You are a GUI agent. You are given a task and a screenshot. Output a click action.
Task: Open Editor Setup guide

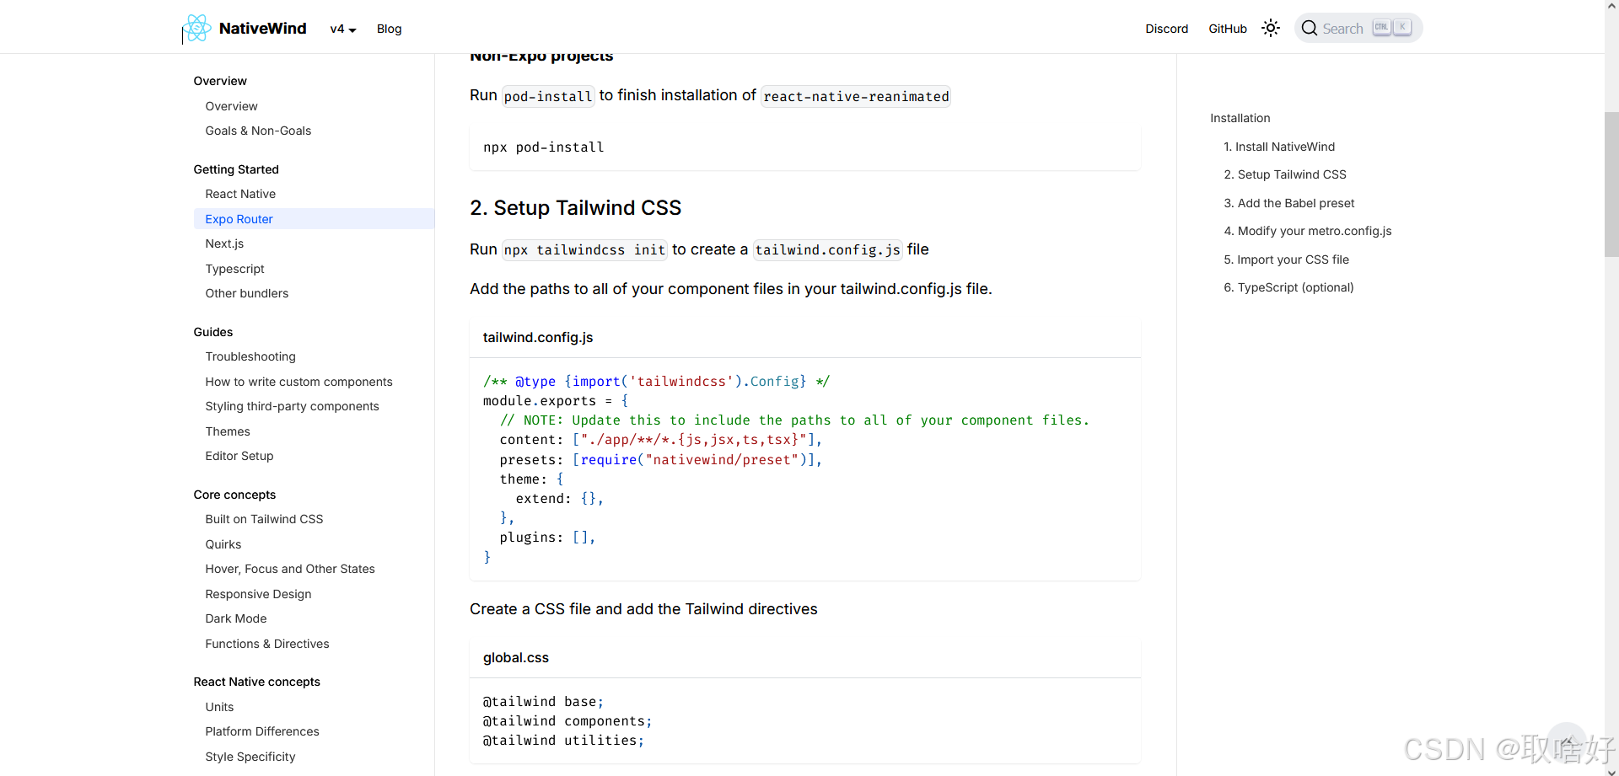click(239, 456)
